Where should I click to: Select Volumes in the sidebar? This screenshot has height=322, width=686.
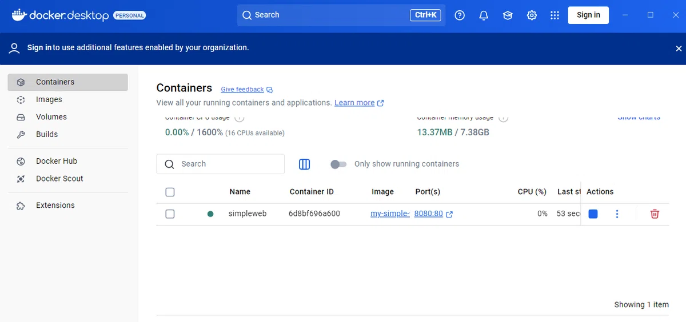[67, 116]
